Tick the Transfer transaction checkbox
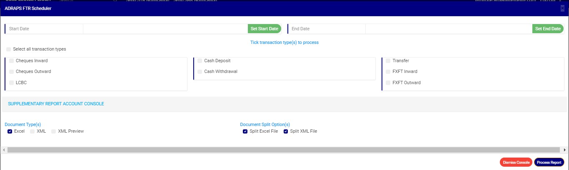Screen dimensions: 569x170 coord(388,61)
